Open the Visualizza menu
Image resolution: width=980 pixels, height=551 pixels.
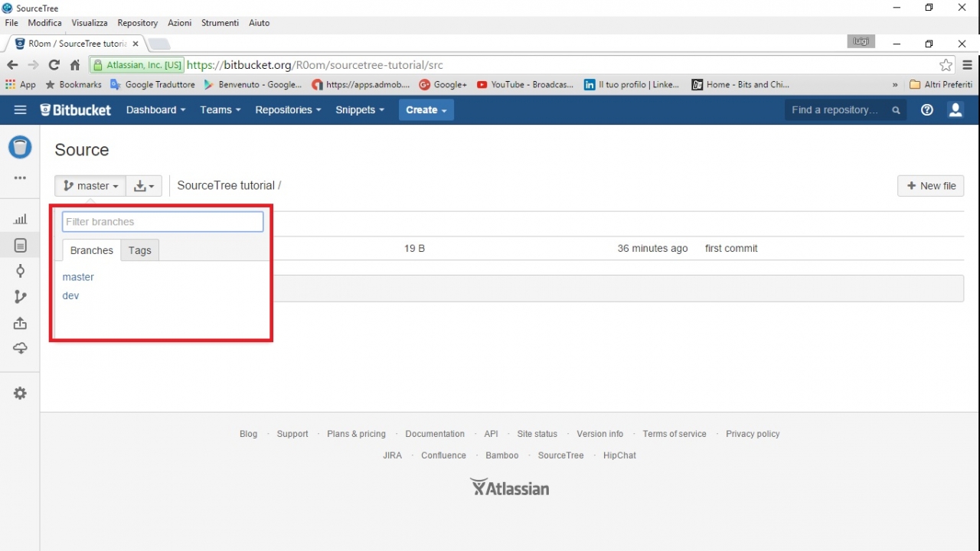coord(90,23)
